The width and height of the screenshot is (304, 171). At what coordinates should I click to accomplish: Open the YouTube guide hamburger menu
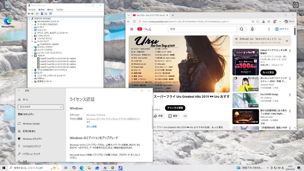(x=132, y=29)
